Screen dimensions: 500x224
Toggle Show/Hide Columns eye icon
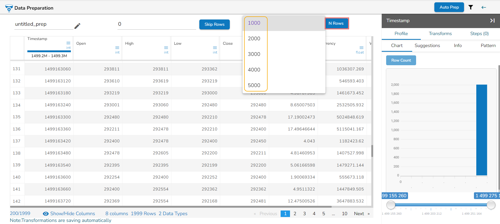point(46,214)
